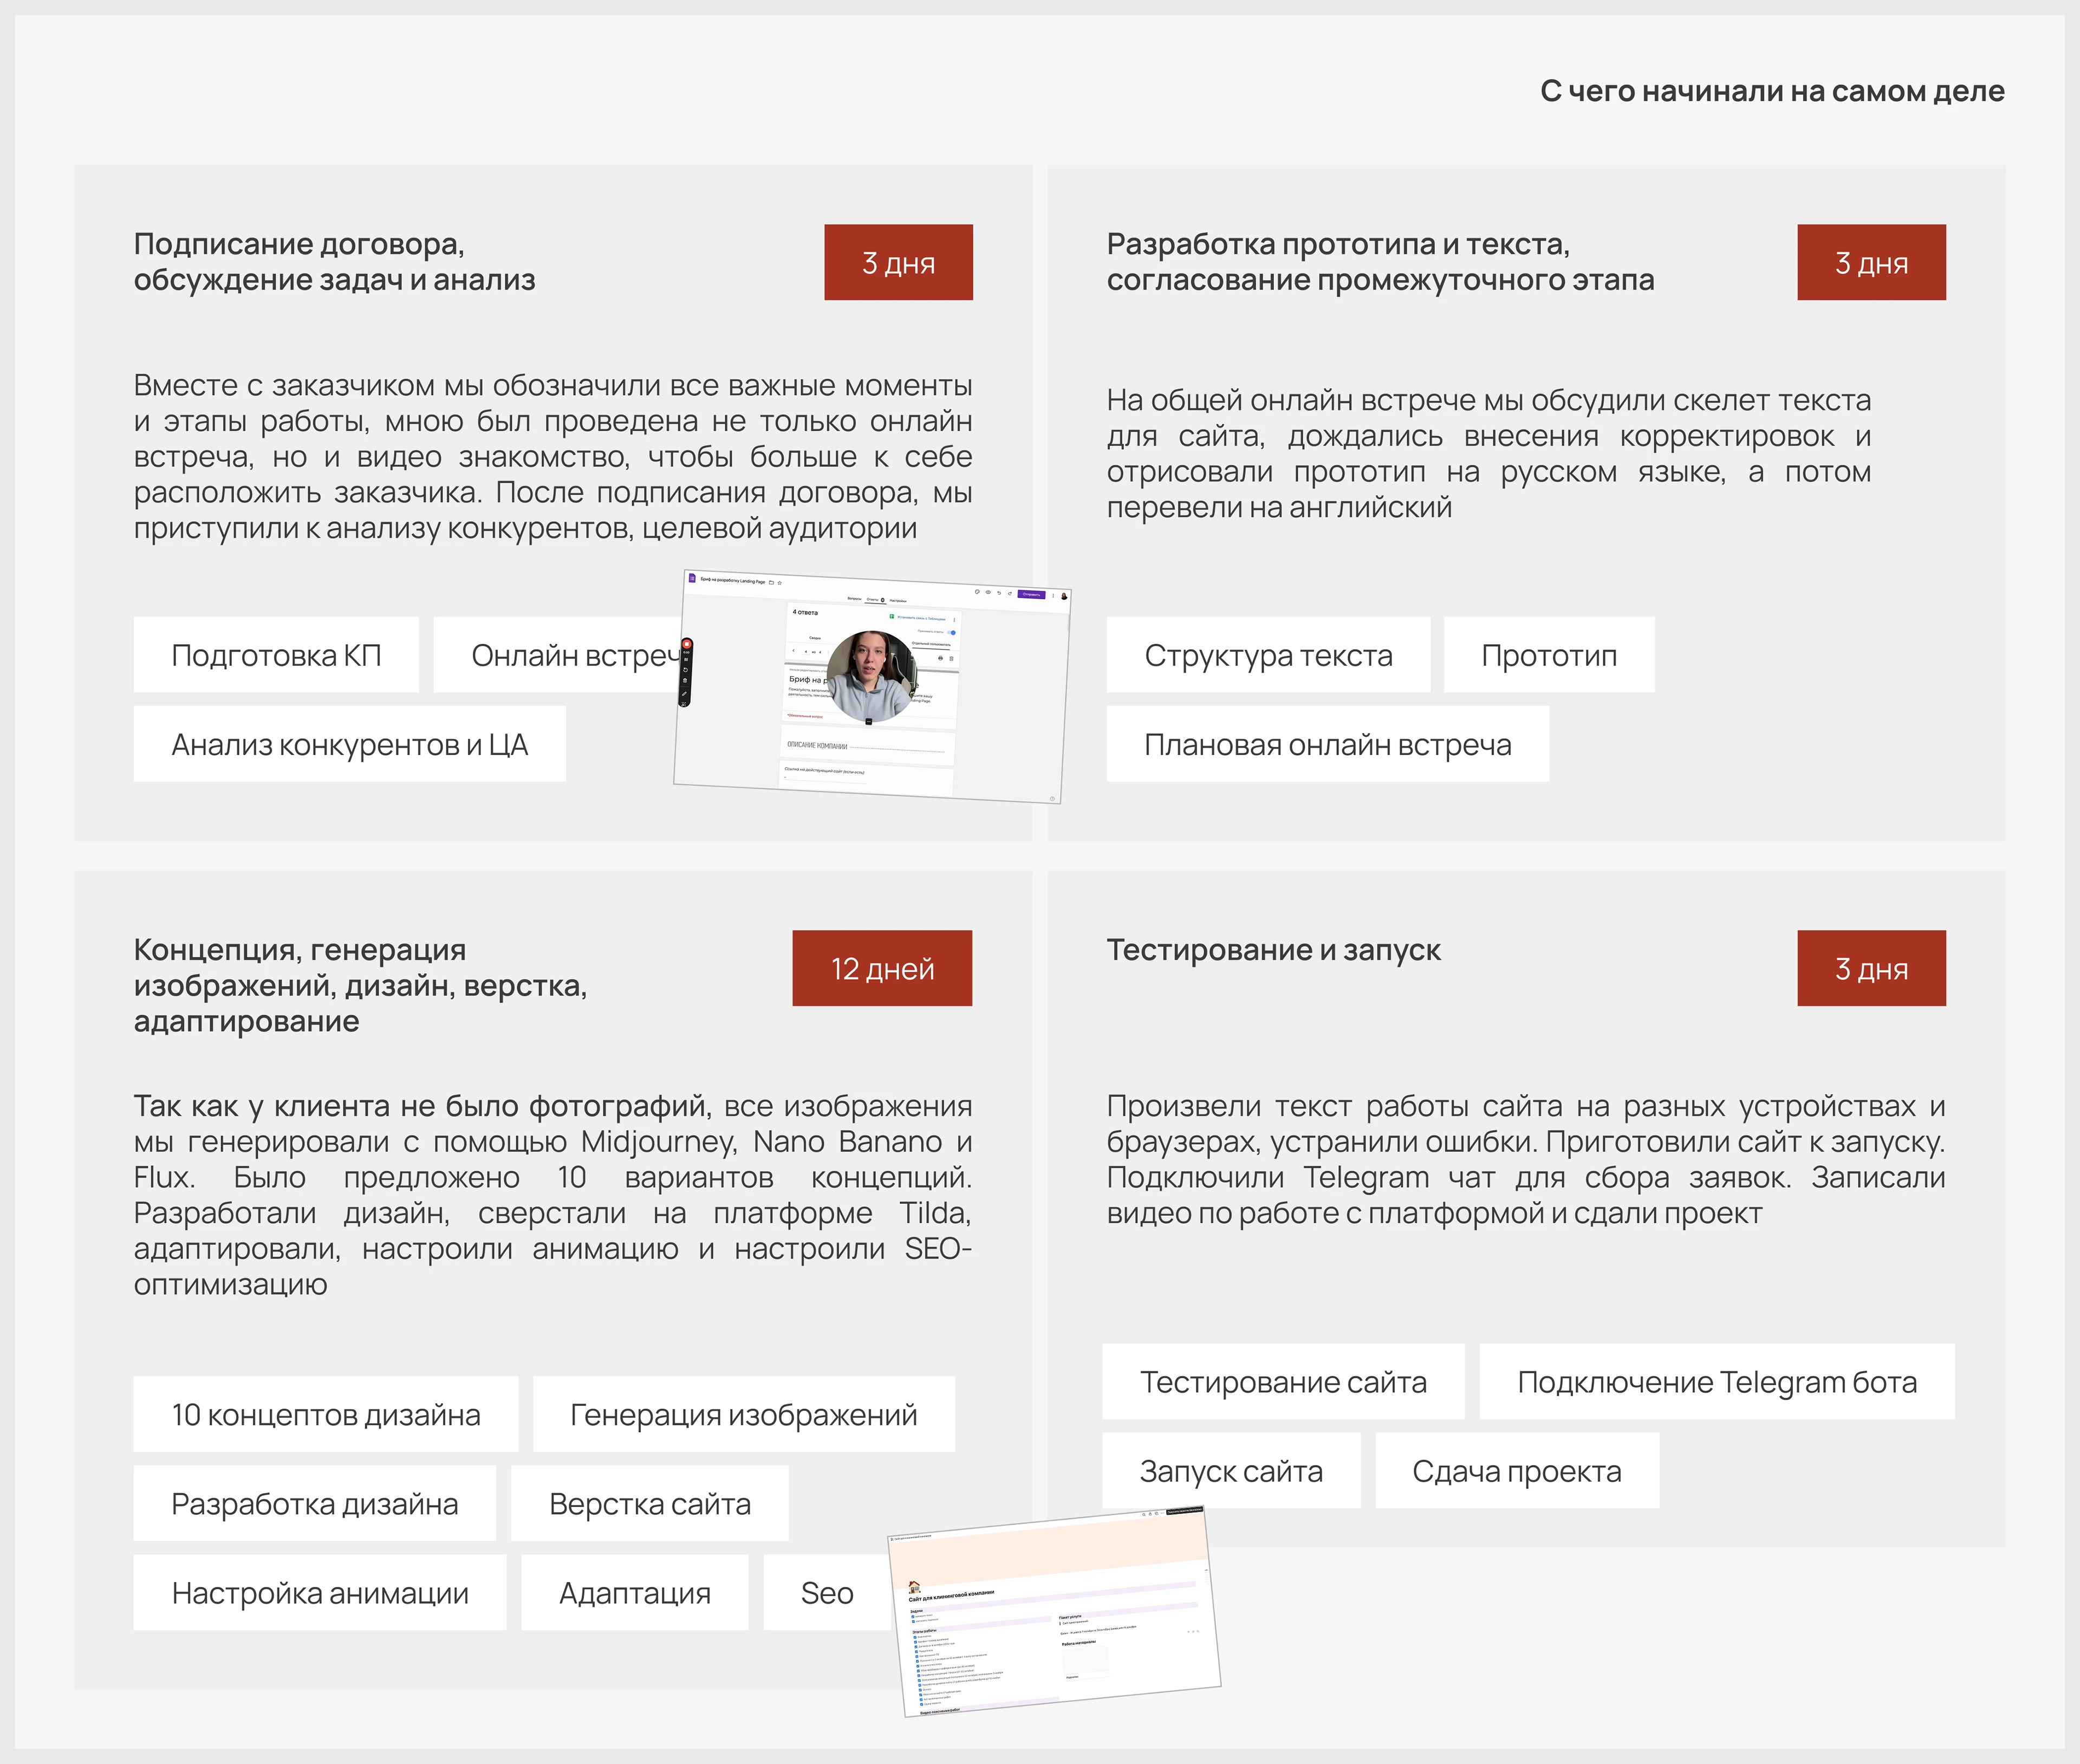Click the preview eye icon in Google Forms
The width and height of the screenshot is (2080, 1764).
point(988,592)
